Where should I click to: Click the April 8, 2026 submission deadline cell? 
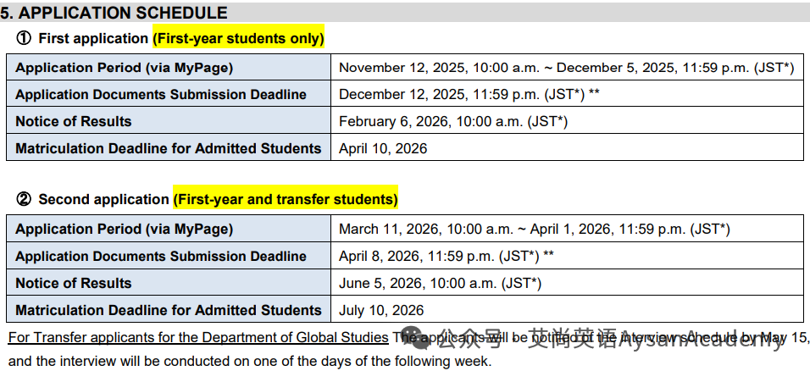pos(566,256)
